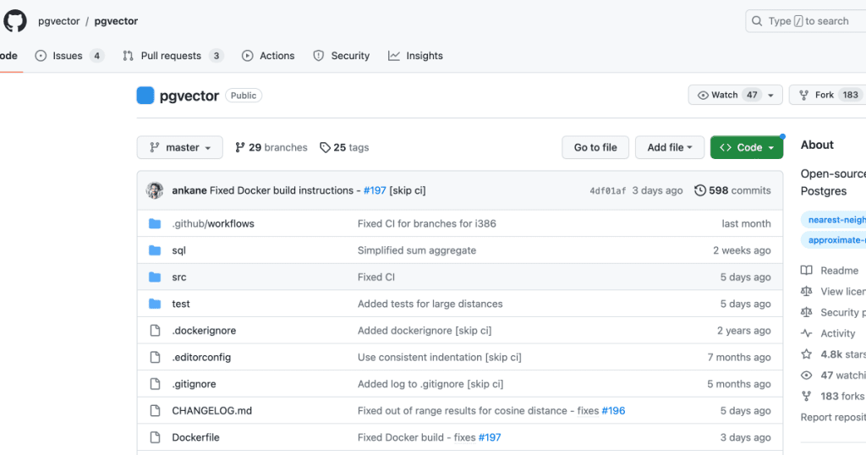The height and width of the screenshot is (455, 866).
Task: Open the Add file dropdown
Action: click(x=670, y=147)
